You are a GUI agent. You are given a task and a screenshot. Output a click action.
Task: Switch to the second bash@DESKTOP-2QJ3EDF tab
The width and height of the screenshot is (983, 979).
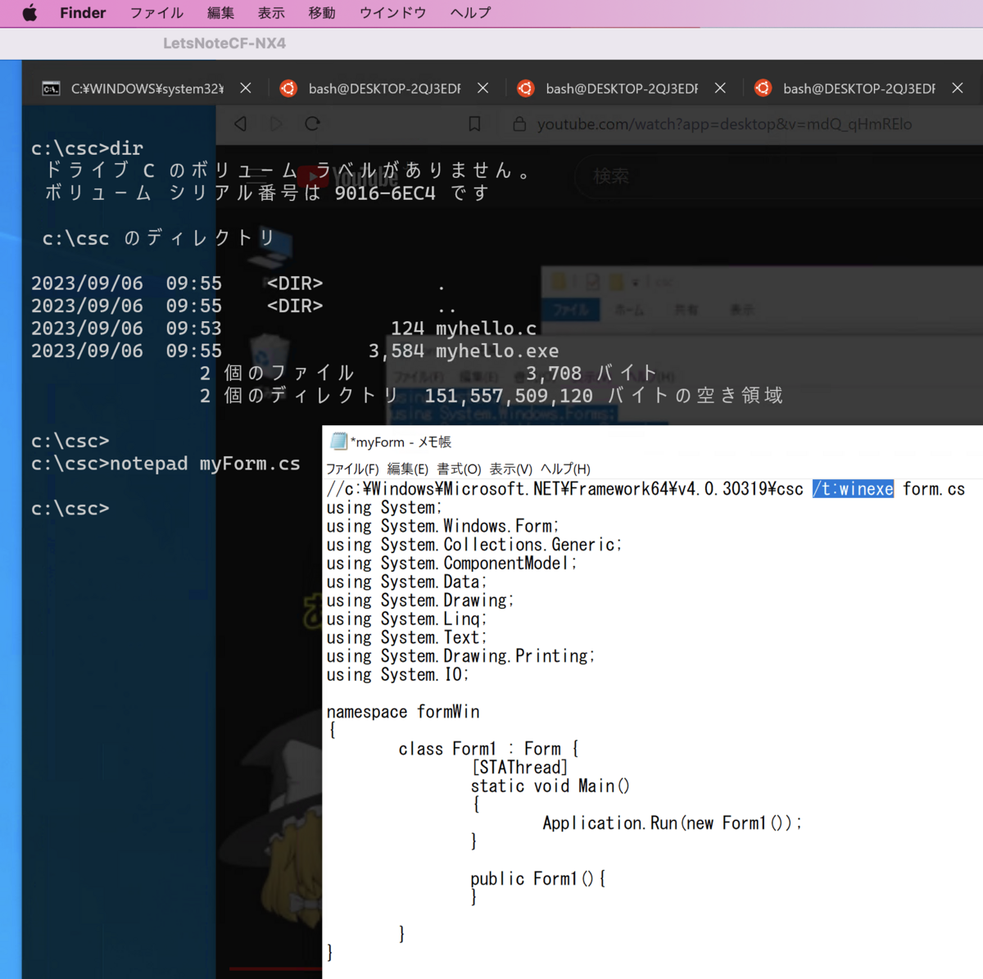coord(622,88)
